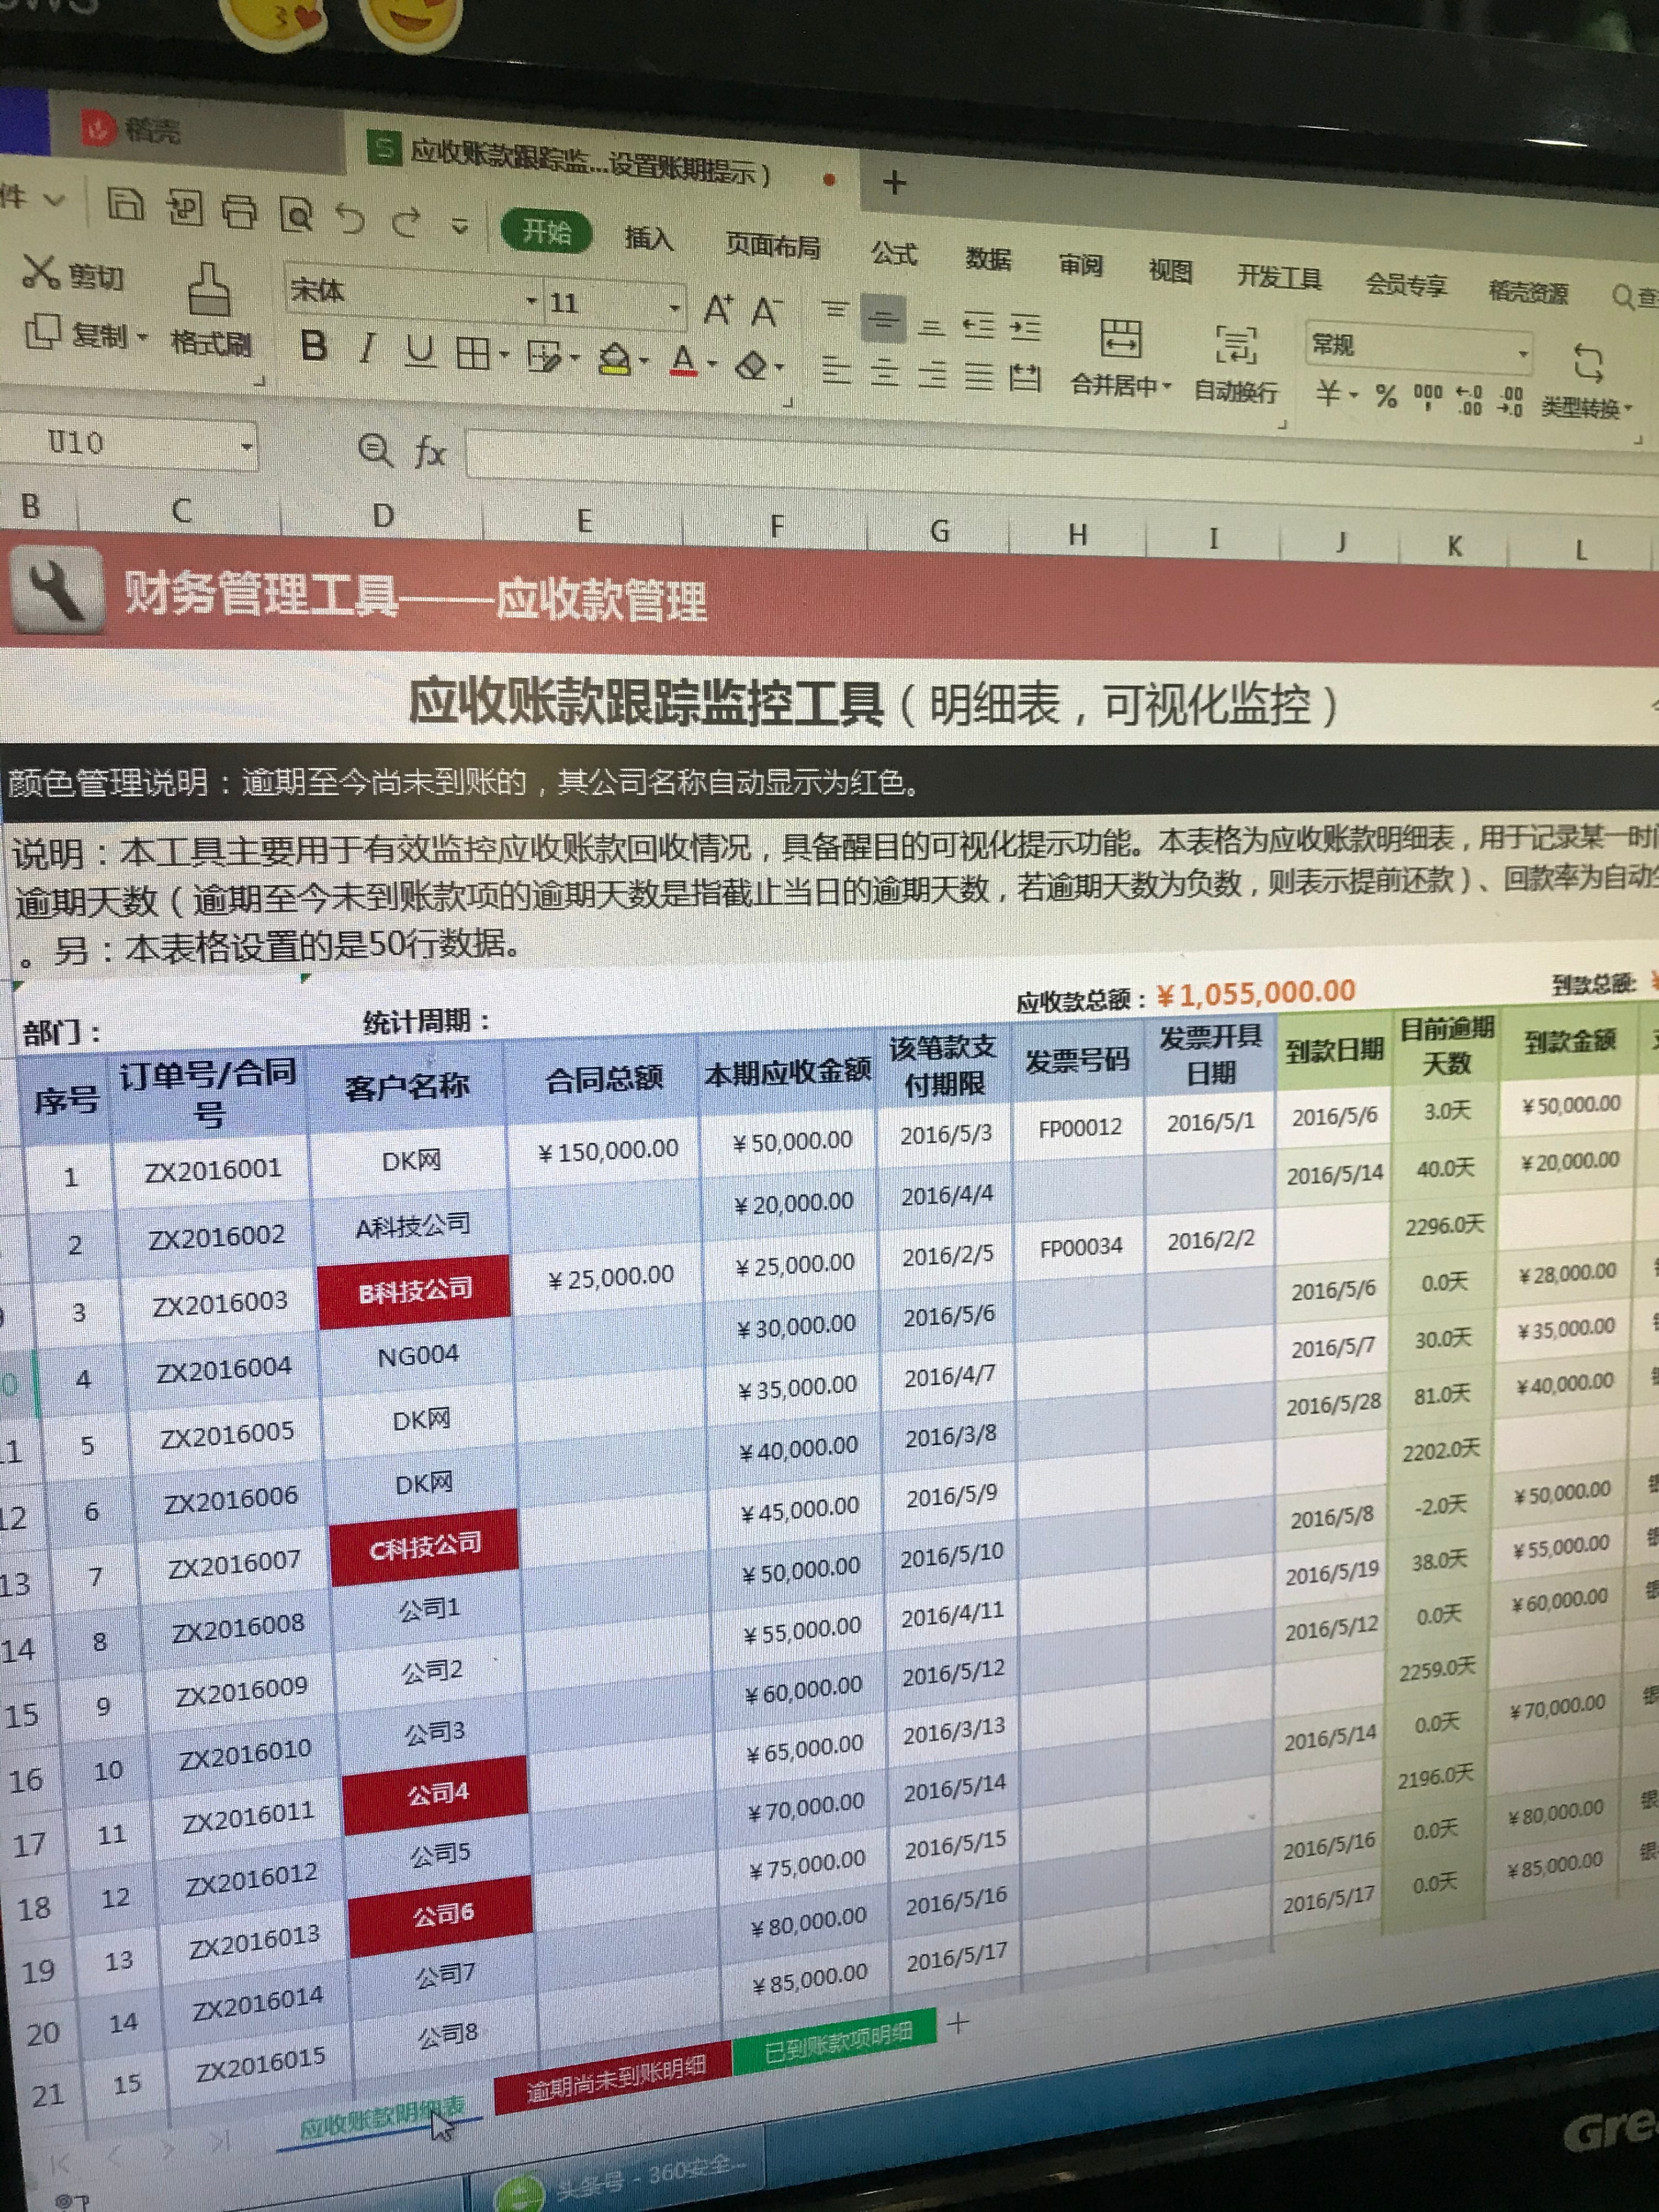This screenshot has width=1659, height=2212.
Task: Select the Format Painter (格式刷) brush
Action: [211, 310]
